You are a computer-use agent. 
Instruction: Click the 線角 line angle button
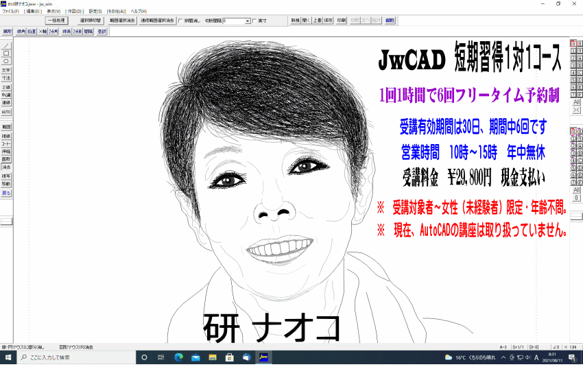(21, 32)
